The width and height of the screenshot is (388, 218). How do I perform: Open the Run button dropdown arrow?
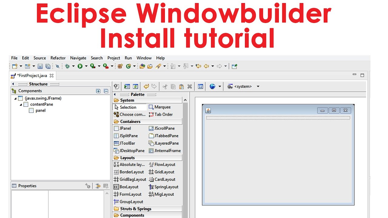[86, 66]
